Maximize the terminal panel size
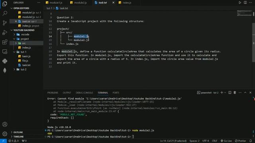 (x=245, y=93)
